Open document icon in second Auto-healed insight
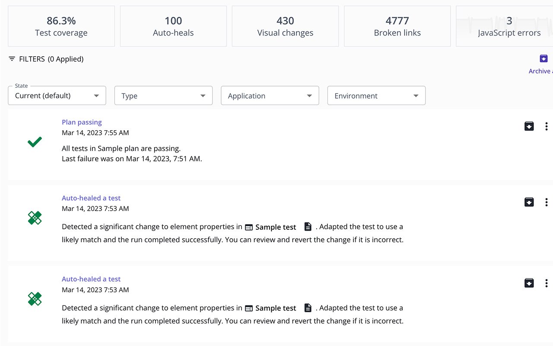Screen dimensions: 553x346 [x=308, y=308]
